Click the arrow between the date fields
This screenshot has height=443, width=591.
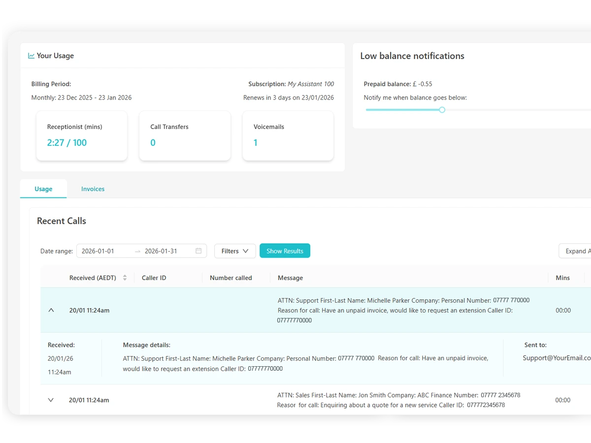[x=137, y=251]
